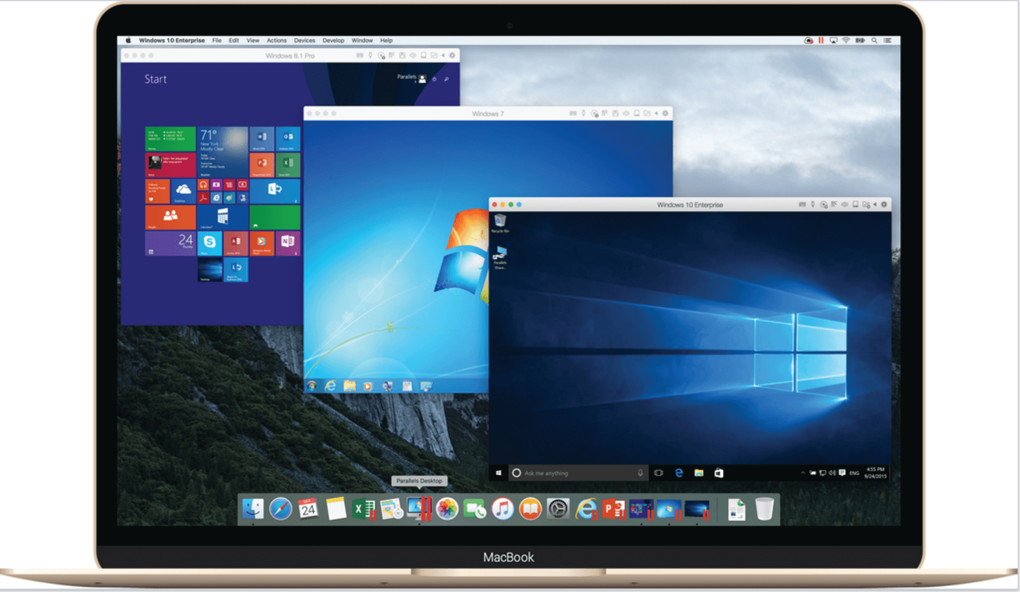
Task: Open Finder from the Dock
Action: (x=253, y=509)
